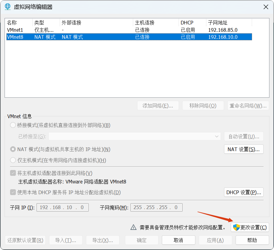Click the 取消 button
Viewport: 274px width, 250px height.
(x=178, y=240)
